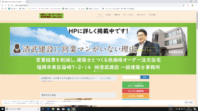Viewport: 198px width, 111px height.
Task: Click the taskbar microphone icon
Action: click(x=38, y=109)
